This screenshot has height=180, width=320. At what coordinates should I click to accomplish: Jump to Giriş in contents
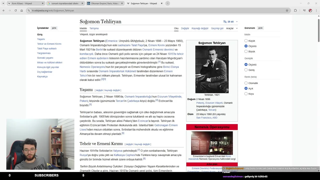click(x=40, y=34)
